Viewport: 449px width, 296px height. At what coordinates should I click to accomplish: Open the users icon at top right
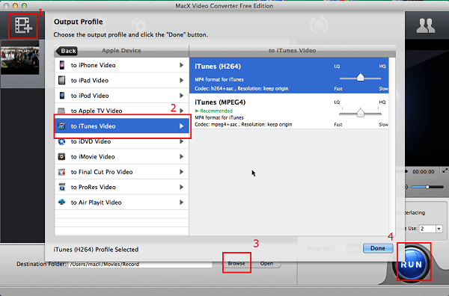click(426, 25)
